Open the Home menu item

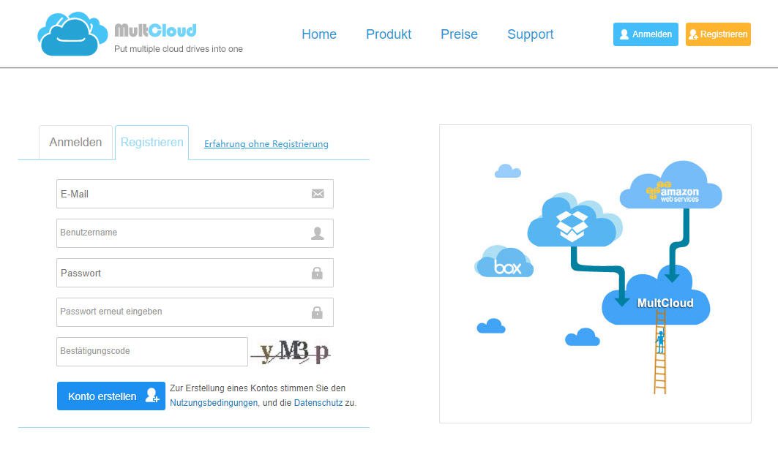319,34
